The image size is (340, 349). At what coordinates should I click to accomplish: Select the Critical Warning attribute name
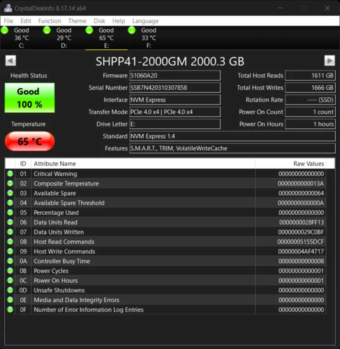coord(55,174)
